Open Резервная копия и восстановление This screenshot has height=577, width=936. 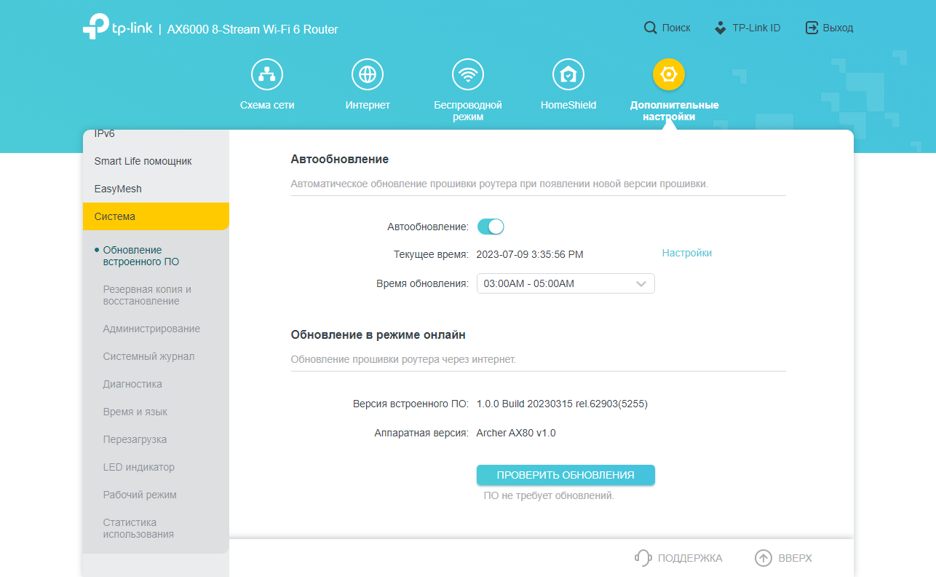[x=147, y=295]
